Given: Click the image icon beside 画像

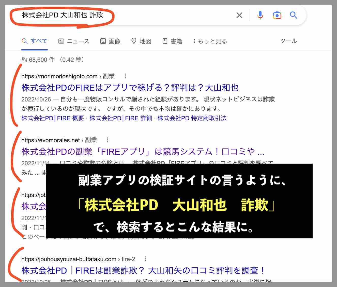Looking at the screenshot, I should (103, 41).
